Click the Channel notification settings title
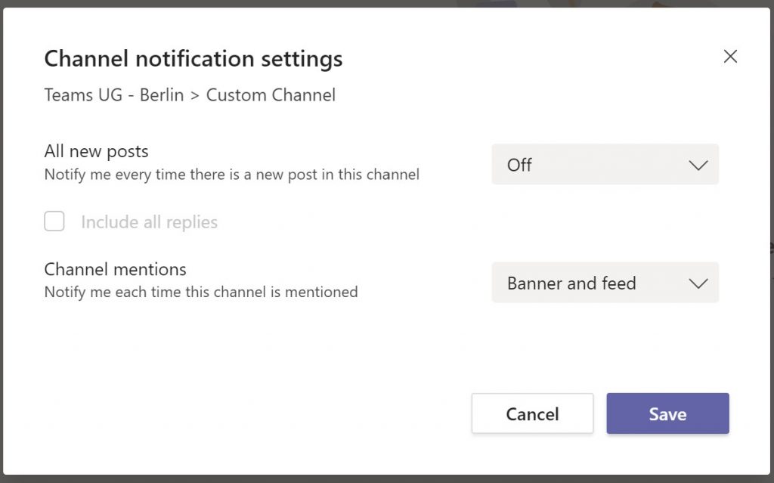This screenshot has height=483, width=774. click(x=193, y=58)
